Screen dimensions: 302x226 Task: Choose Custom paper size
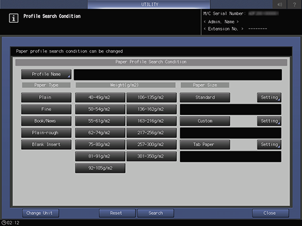click(x=205, y=121)
